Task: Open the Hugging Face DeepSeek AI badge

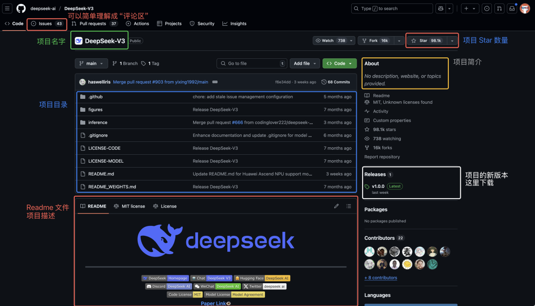Action: tap(262, 278)
